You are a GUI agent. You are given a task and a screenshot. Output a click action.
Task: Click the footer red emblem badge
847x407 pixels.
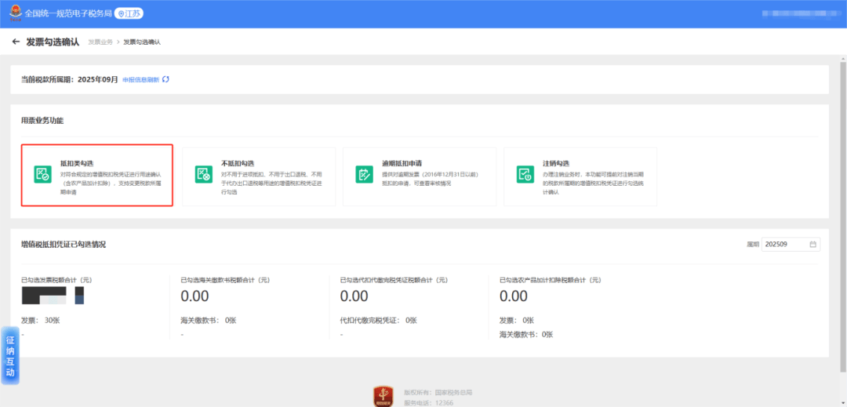pyautogui.click(x=384, y=395)
